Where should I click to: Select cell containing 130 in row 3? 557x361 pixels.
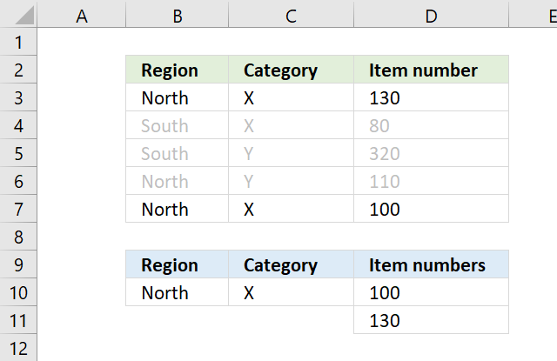pos(432,97)
